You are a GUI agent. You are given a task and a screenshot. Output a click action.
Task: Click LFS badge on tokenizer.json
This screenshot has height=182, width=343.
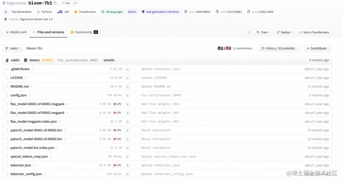117,165
